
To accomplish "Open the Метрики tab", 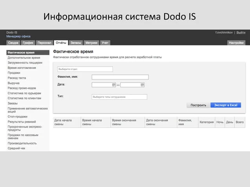I will pyautogui.click(x=91, y=43).
